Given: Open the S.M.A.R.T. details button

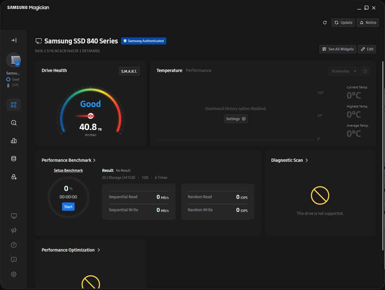Looking at the screenshot, I should pos(129,71).
